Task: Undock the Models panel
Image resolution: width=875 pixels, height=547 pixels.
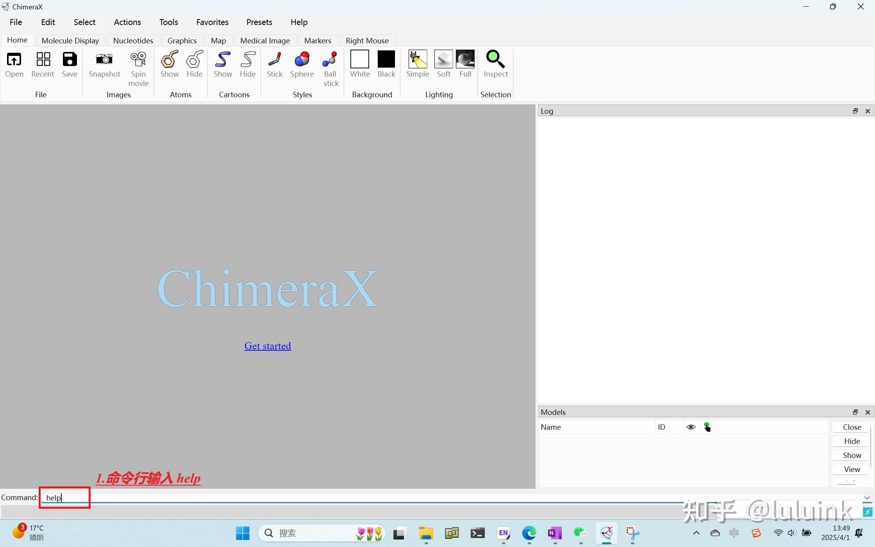Action: (x=855, y=412)
